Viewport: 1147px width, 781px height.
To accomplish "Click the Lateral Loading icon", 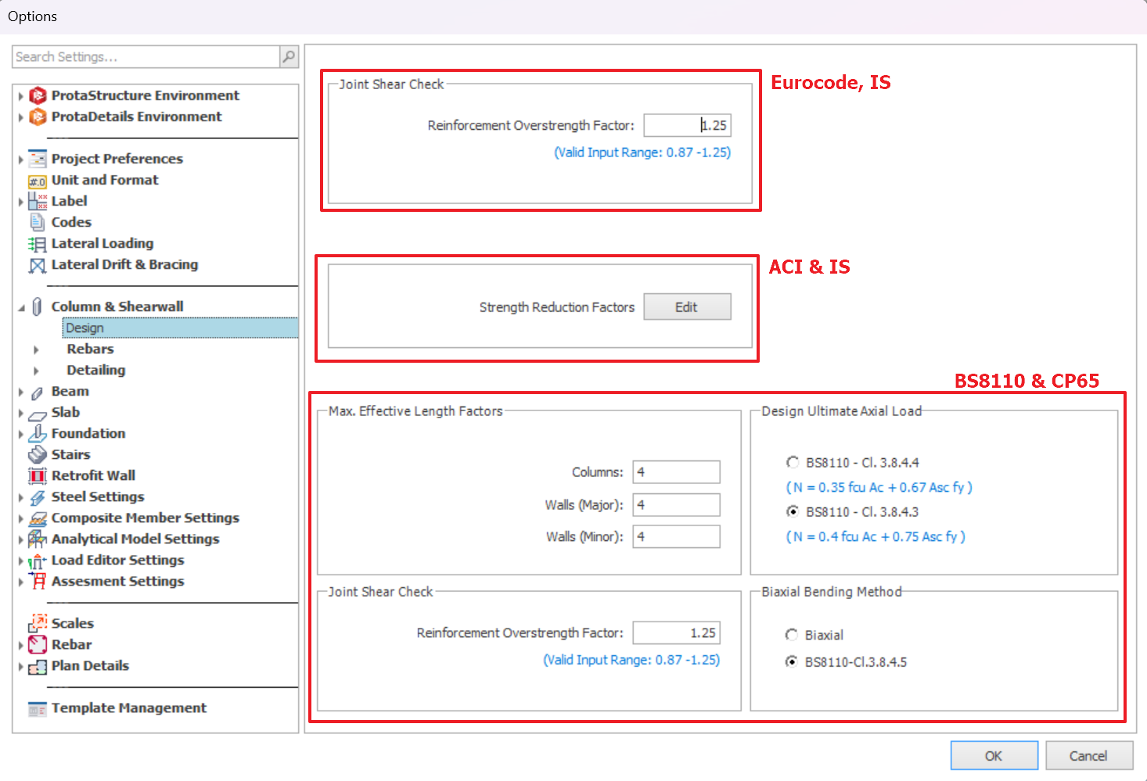I will coord(38,244).
